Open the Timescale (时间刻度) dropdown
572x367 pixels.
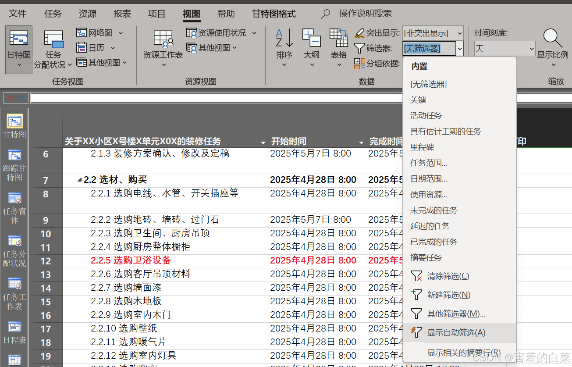[531, 48]
